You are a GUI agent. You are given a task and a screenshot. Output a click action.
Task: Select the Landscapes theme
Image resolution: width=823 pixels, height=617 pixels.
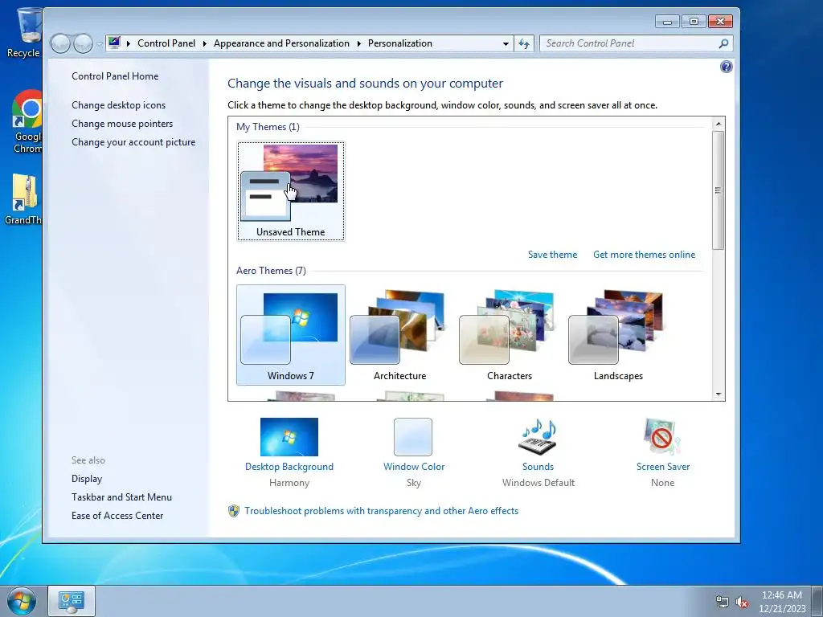click(618, 335)
